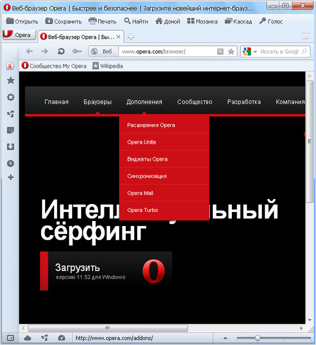Arrange windows with Мозаика button
This screenshot has height=345, width=316.
(x=203, y=21)
